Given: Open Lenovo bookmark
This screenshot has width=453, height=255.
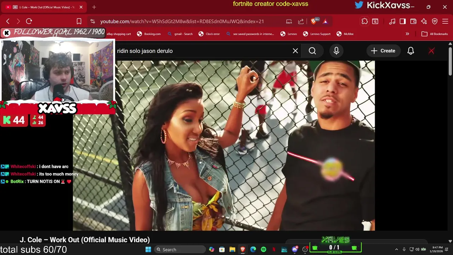Looking at the screenshot, I should tap(289, 34).
